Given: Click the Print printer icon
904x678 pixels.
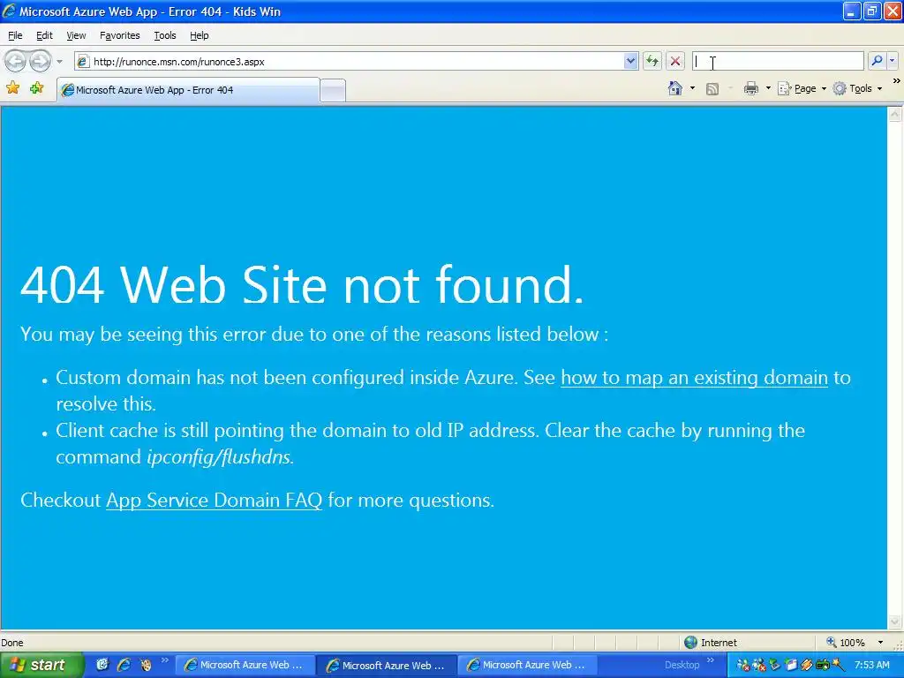Looking at the screenshot, I should pyautogui.click(x=750, y=88).
